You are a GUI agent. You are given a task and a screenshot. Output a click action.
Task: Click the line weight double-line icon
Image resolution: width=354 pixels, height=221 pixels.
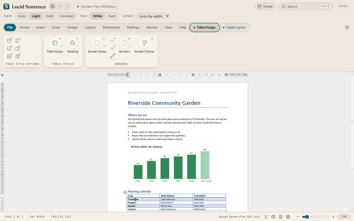(112, 49)
